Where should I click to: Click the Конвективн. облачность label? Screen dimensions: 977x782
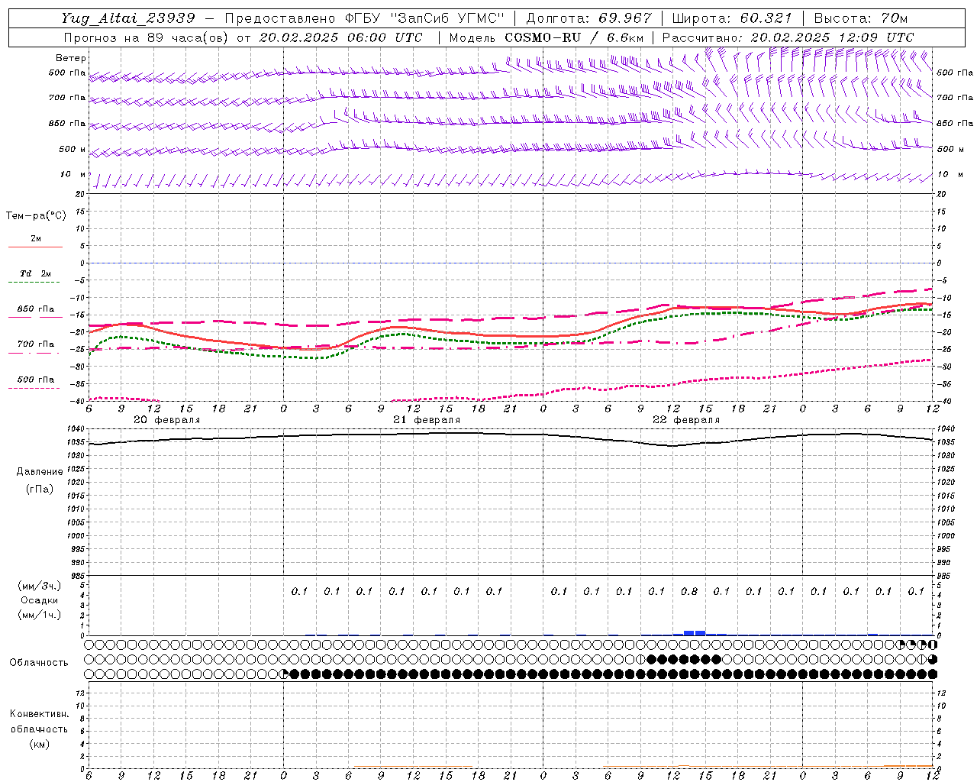pyautogui.click(x=39, y=729)
